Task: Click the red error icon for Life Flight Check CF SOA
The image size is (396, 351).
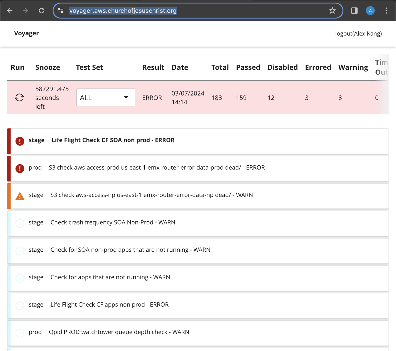Action: (x=20, y=141)
